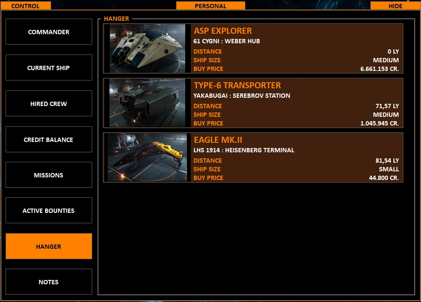Open the Hired Crew panel
The width and height of the screenshot is (421, 302).
[x=49, y=103]
